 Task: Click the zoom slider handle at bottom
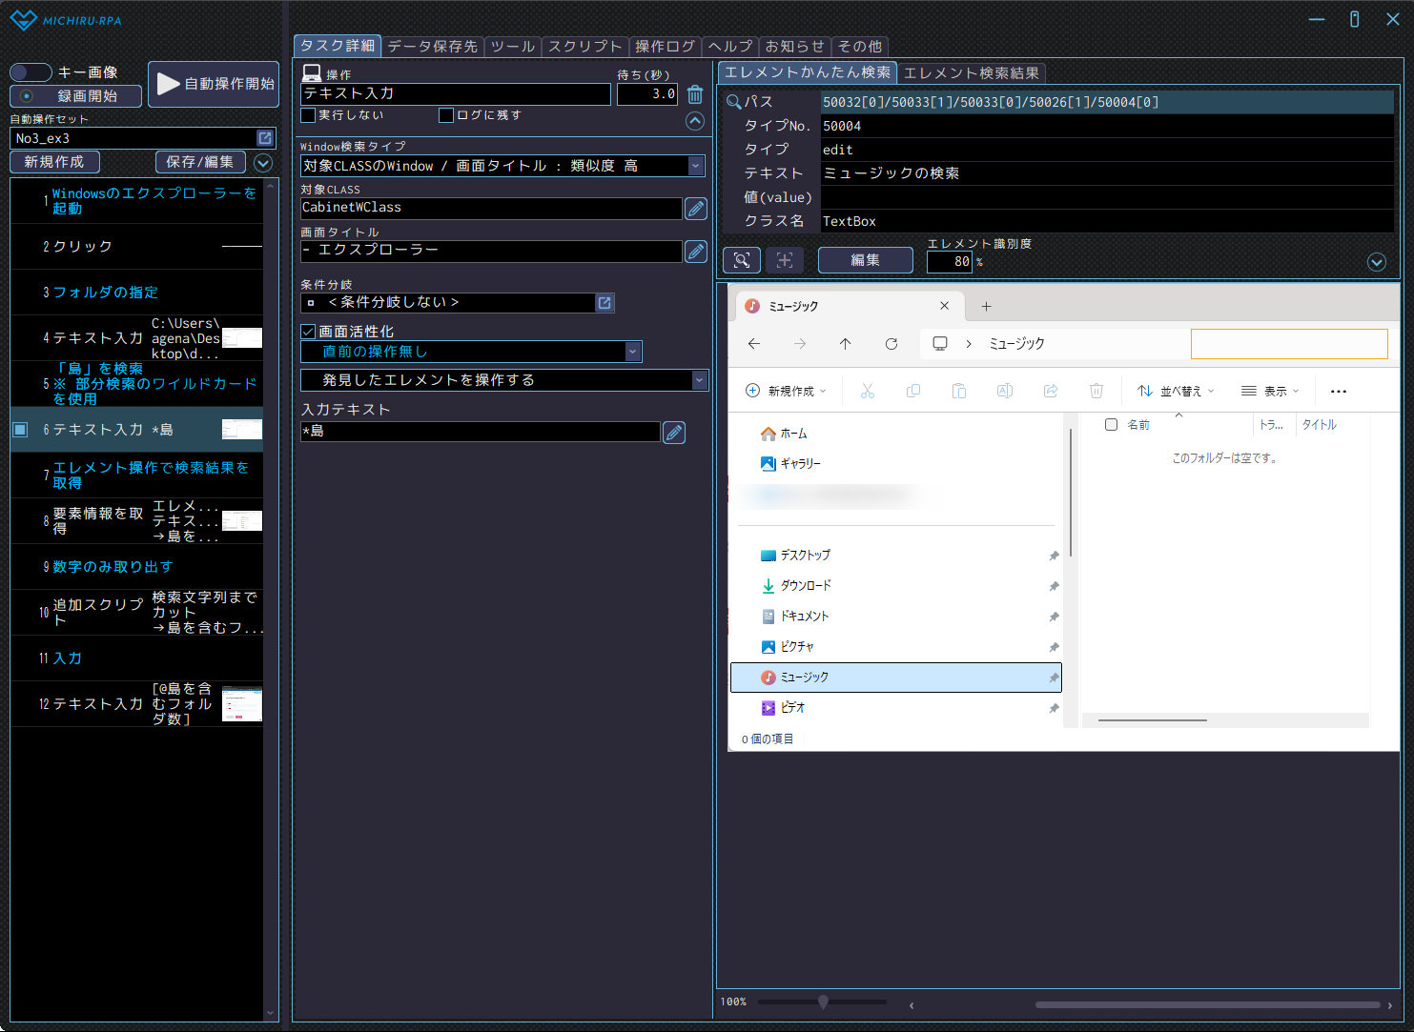pyautogui.click(x=823, y=1002)
